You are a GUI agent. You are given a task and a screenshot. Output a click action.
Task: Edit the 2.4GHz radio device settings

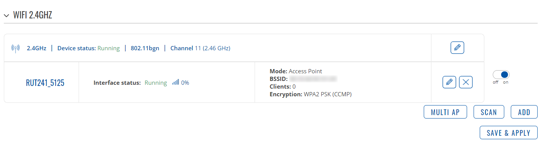click(x=457, y=48)
